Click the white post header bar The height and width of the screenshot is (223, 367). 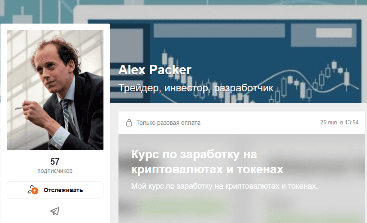pos(243,123)
